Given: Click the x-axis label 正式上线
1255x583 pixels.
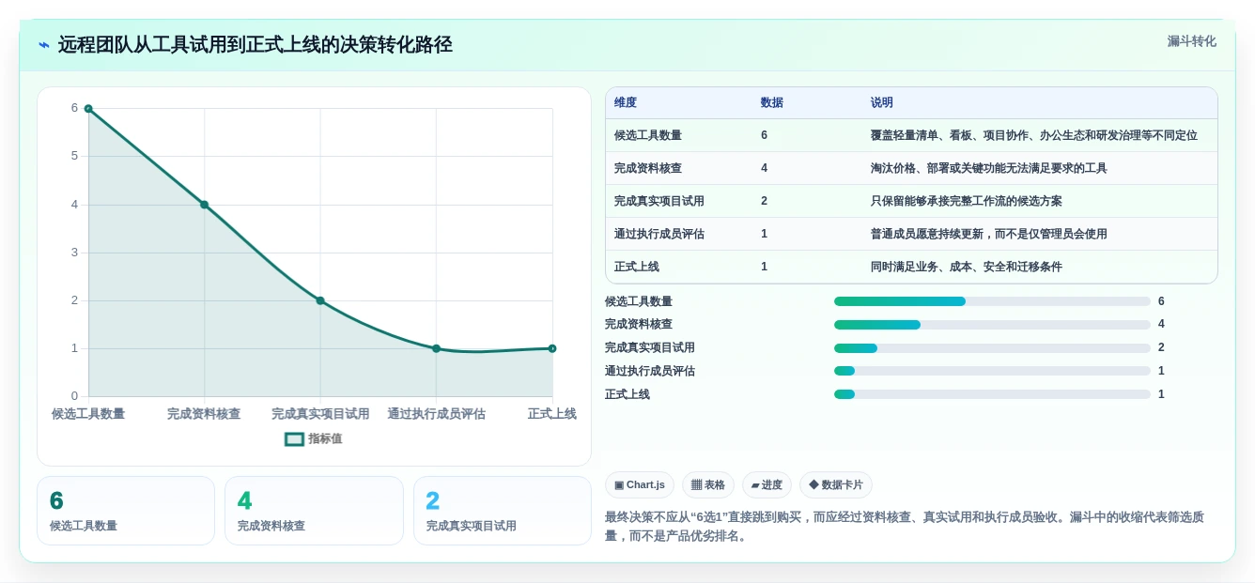Looking at the screenshot, I should [x=552, y=413].
